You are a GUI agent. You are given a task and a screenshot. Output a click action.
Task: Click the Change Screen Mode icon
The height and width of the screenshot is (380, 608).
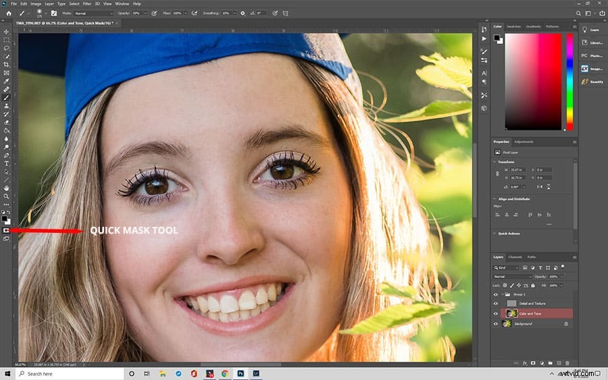click(x=6, y=239)
